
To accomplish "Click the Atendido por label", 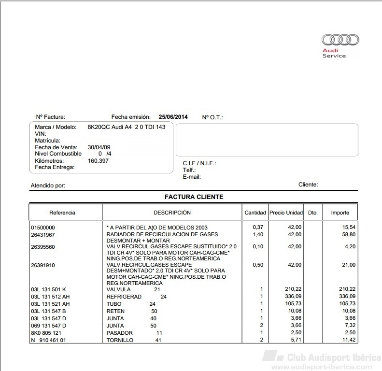I will [48, 185].
